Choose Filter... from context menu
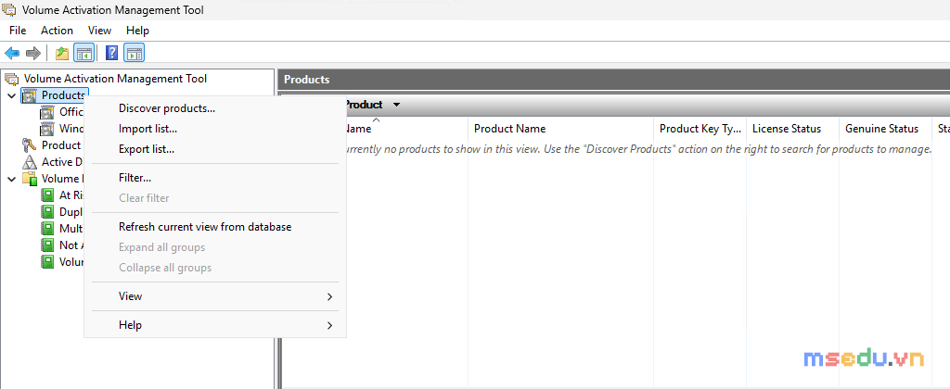 coord(215,178)
